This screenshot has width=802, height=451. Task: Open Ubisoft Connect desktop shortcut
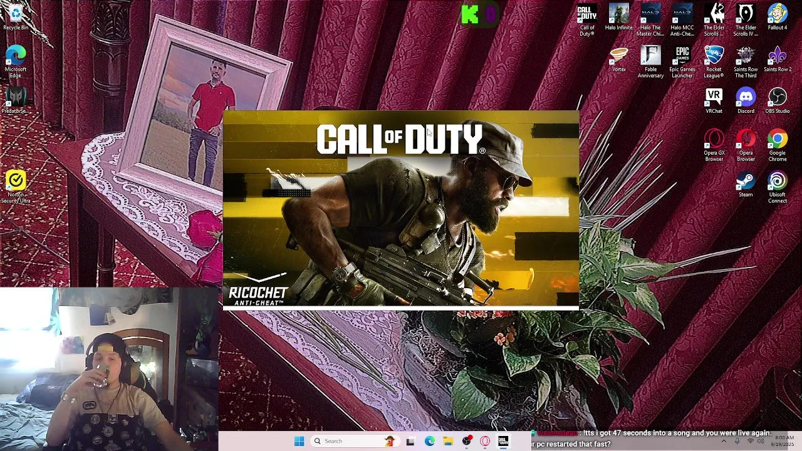click(778, 187)
